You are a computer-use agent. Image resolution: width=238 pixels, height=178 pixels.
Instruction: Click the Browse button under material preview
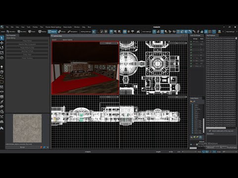point(23,147)
